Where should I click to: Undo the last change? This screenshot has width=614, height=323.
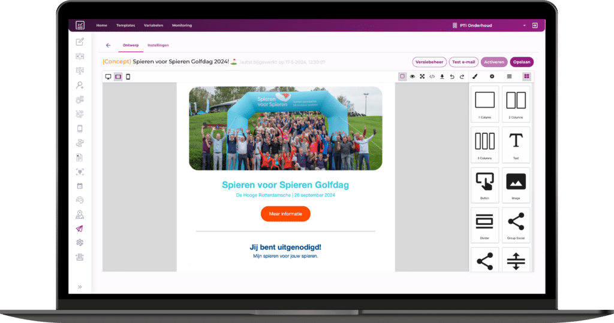pyautogui.click(x=452, y=77)
